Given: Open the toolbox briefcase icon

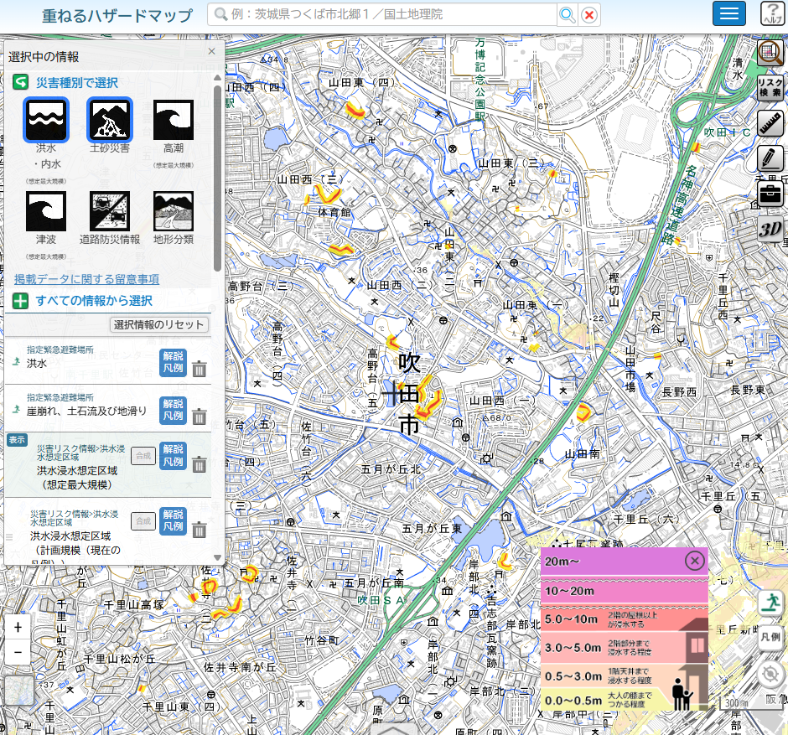Looking at the screenshot, I should coord(770,194).
